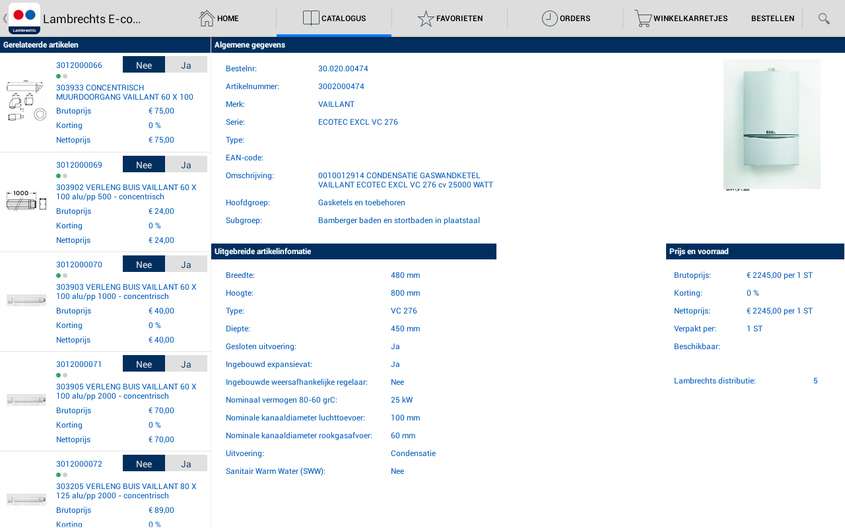845x528 pixels.
Task: Select Ja for article 3012000070
Action: (186, 264)
